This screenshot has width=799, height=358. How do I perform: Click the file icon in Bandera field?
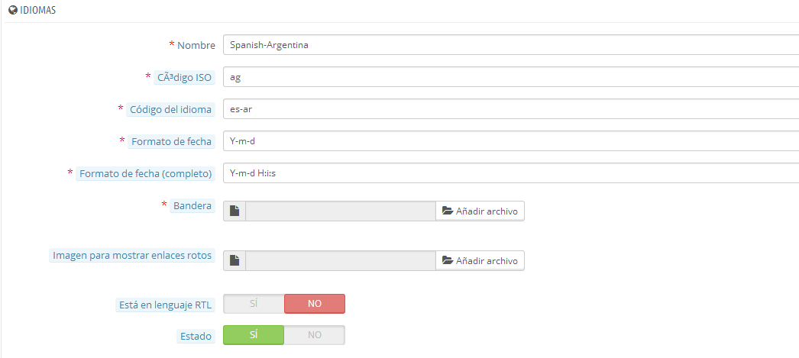pyautogui.click(x=235, y=211)
